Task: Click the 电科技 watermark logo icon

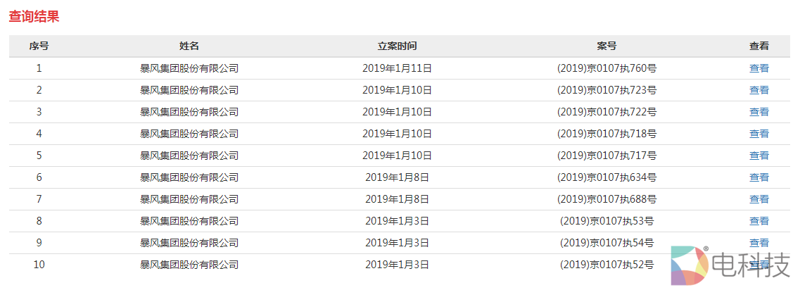Action: coord(689,265)
